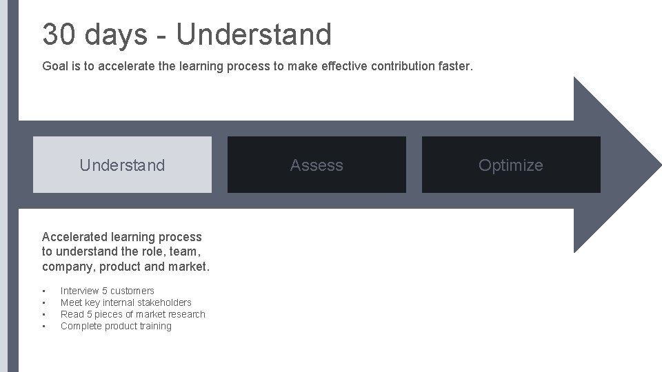Click the 'Accelerated learning process' paragraph
This screenshot has height=372, width=662.
click(x=126, y=251)
